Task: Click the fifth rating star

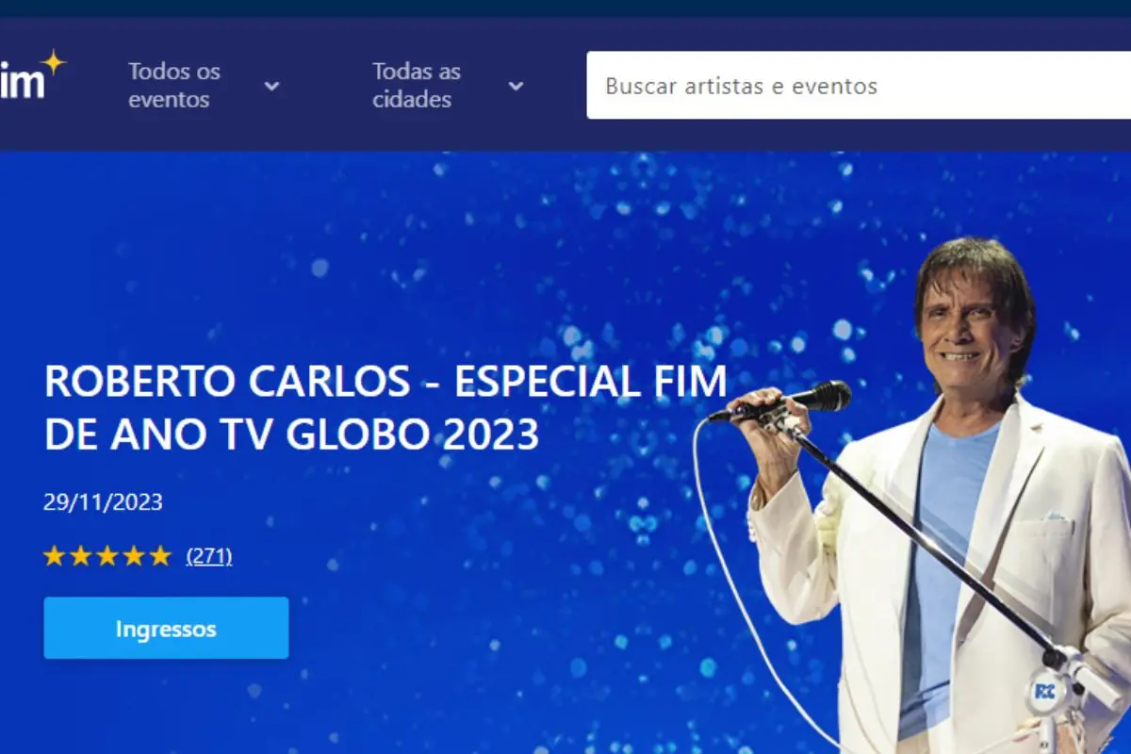Action: point(160,556)
